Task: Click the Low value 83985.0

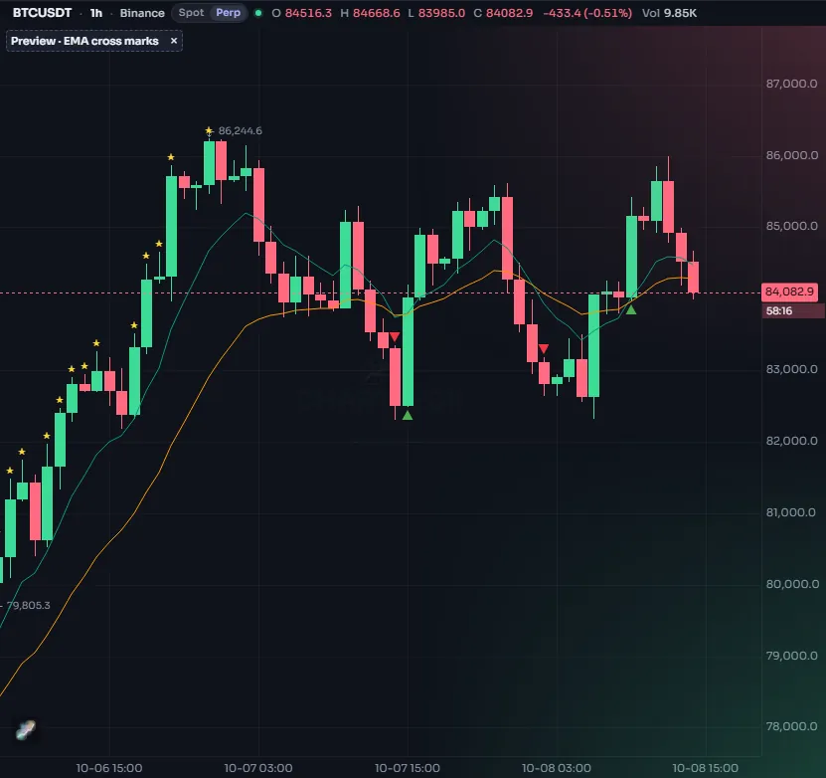Action: [x=441, y=13]
